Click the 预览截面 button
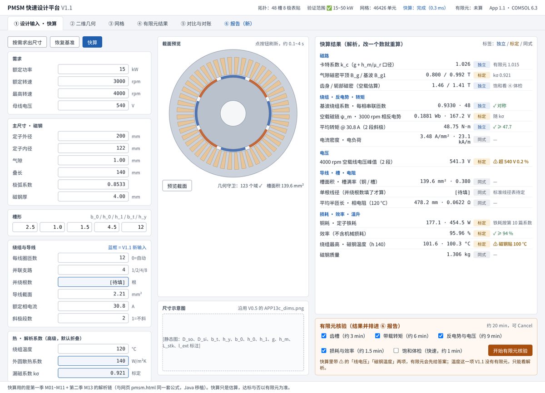Viewport: 545px width, 393px height. pos(177,186)
